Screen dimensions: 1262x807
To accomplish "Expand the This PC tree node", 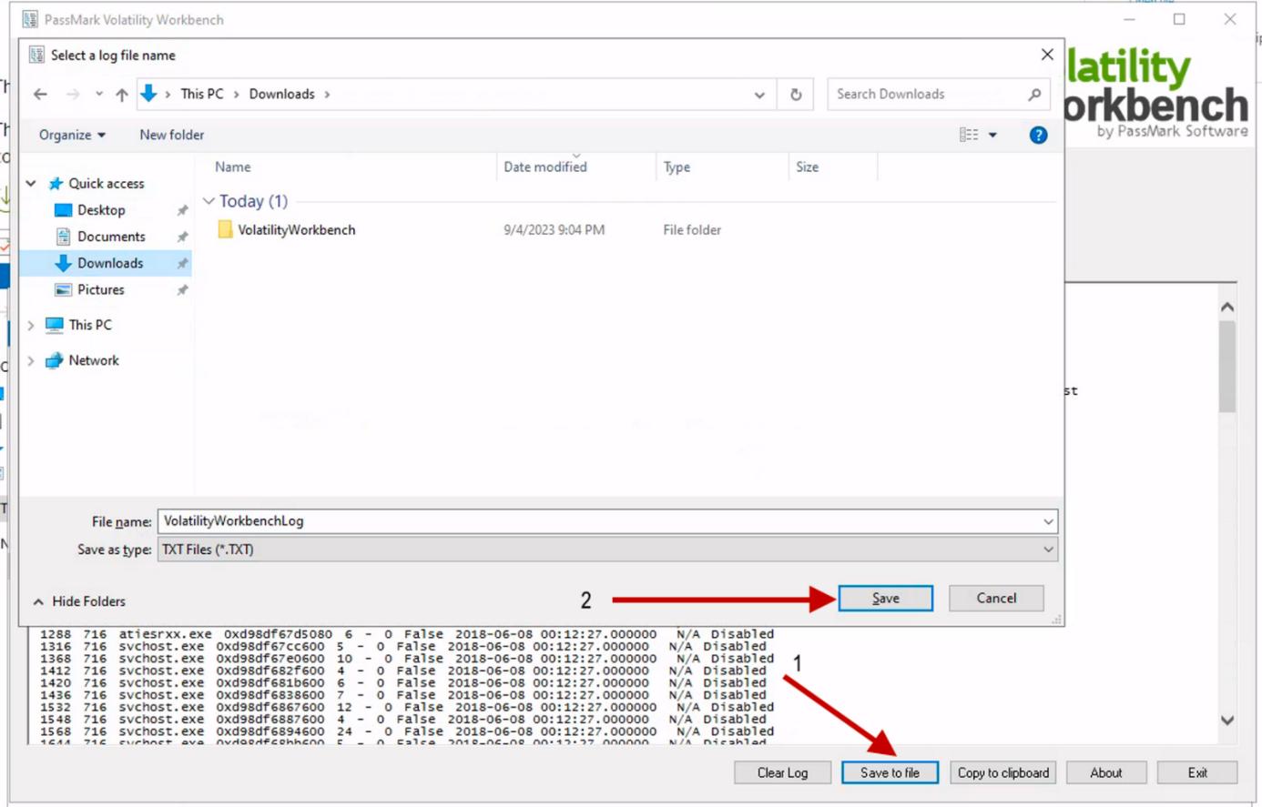I will 31,325.
